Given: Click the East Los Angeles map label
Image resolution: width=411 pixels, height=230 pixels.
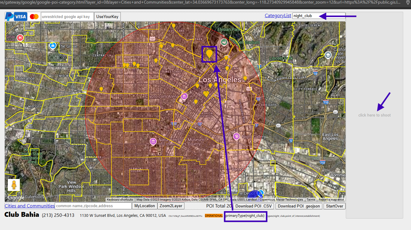Looking at the screenshot, I should 330,137.
